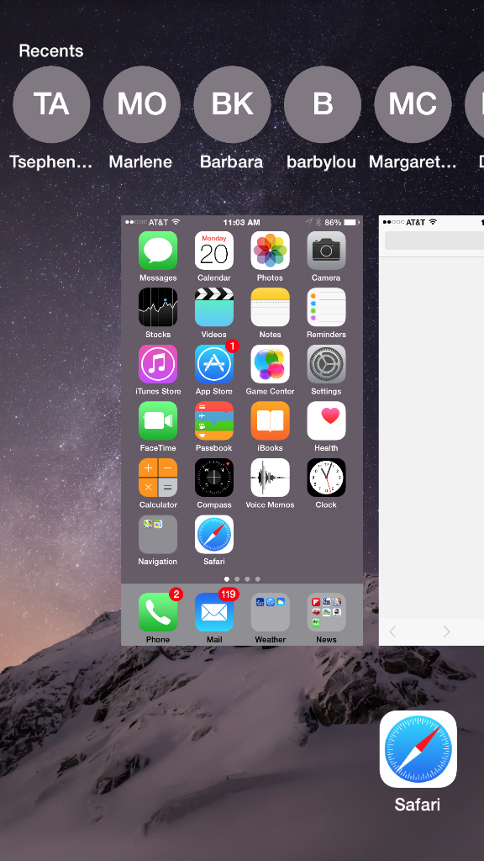
Task: Open the App Store with badge 1
Action: [x=214, y=364]
